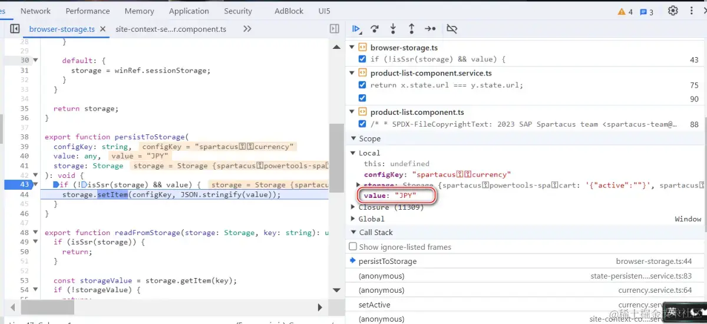Uncheck breakpoint at browser-storage.ts line 43
Viewport: 707px width, 324px height.
[x=362, y=59]
